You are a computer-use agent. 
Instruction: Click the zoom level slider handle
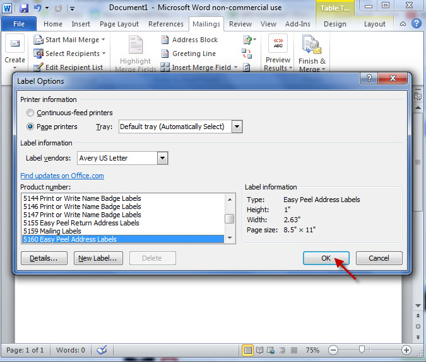tap(362, 349)
